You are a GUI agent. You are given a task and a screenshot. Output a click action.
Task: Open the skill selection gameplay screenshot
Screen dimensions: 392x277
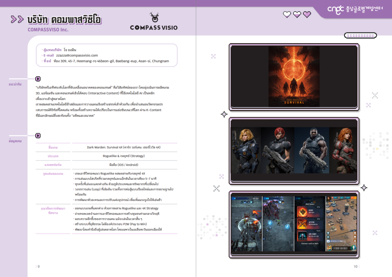click(310, 224)
